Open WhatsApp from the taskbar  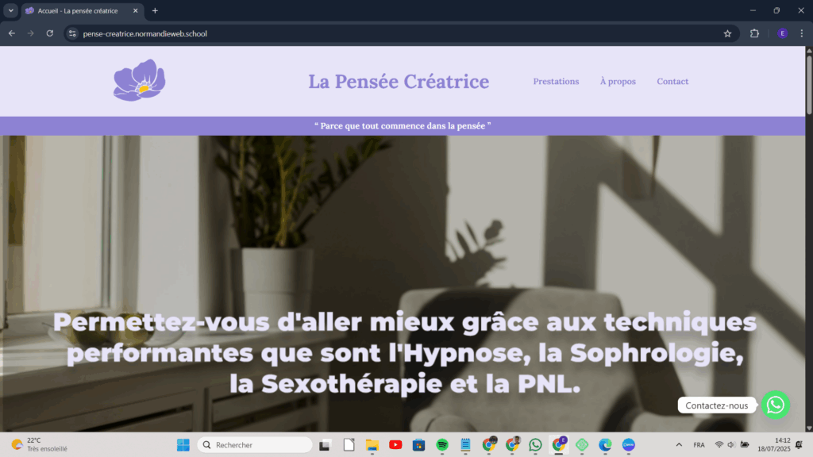[535, 445]
